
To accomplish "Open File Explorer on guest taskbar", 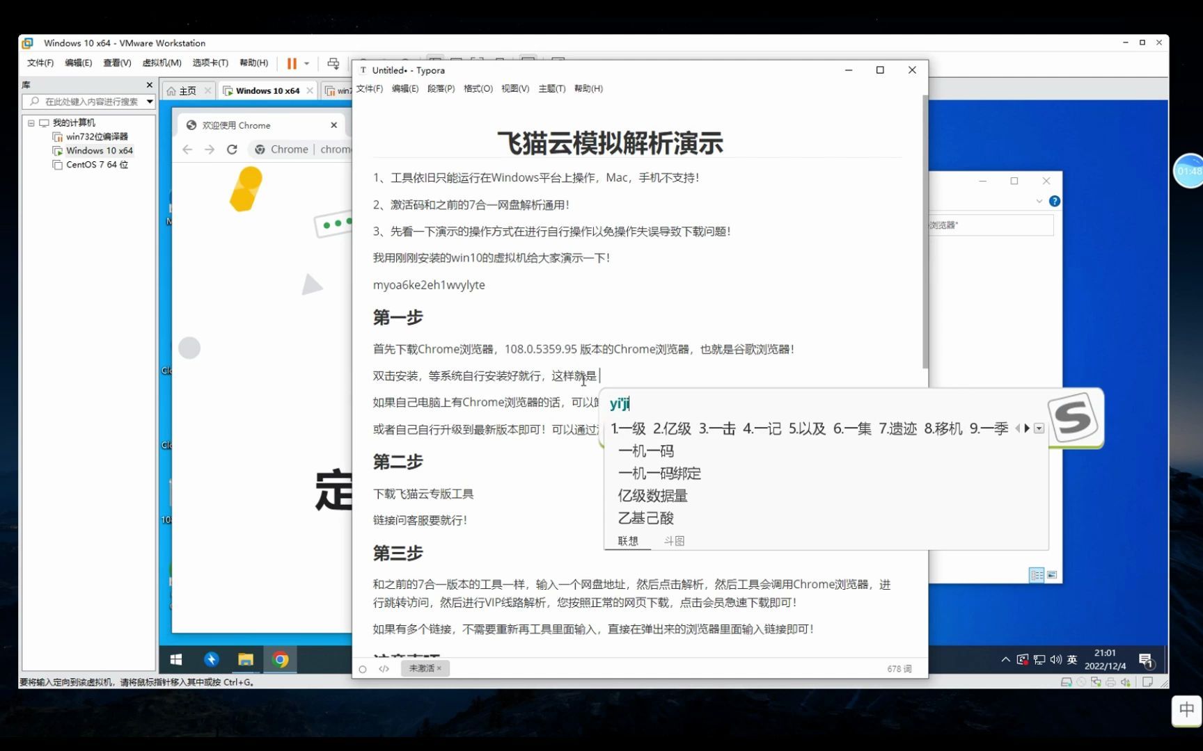I will click(246, 659).
